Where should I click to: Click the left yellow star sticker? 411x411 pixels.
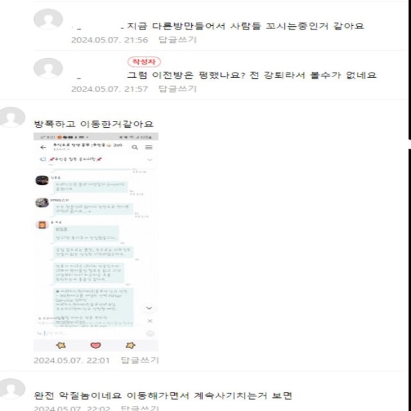pyautogui.click(x=61, y=345)
